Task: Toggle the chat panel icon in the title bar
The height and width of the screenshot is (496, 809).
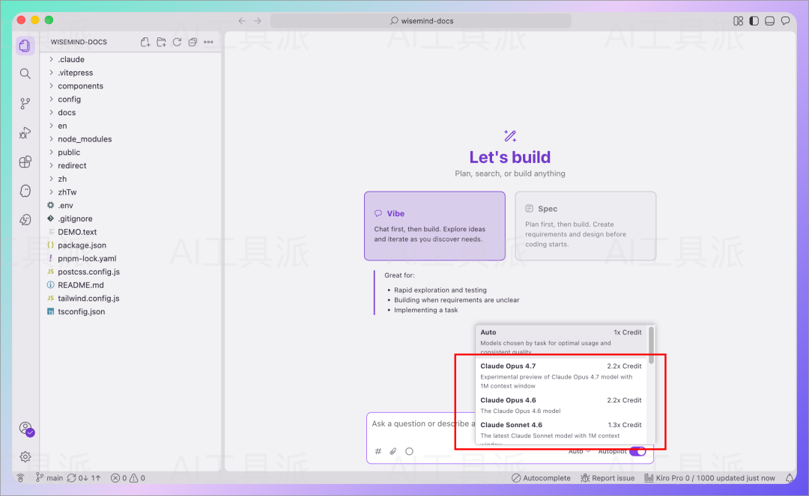Action: coord(785,21)
